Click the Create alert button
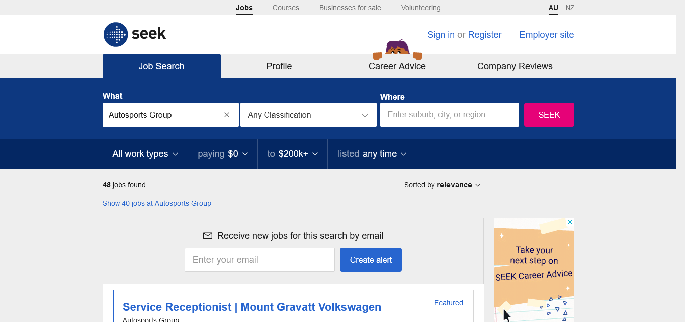The height and width of the screenshot is (322, 685). (371, 260)
